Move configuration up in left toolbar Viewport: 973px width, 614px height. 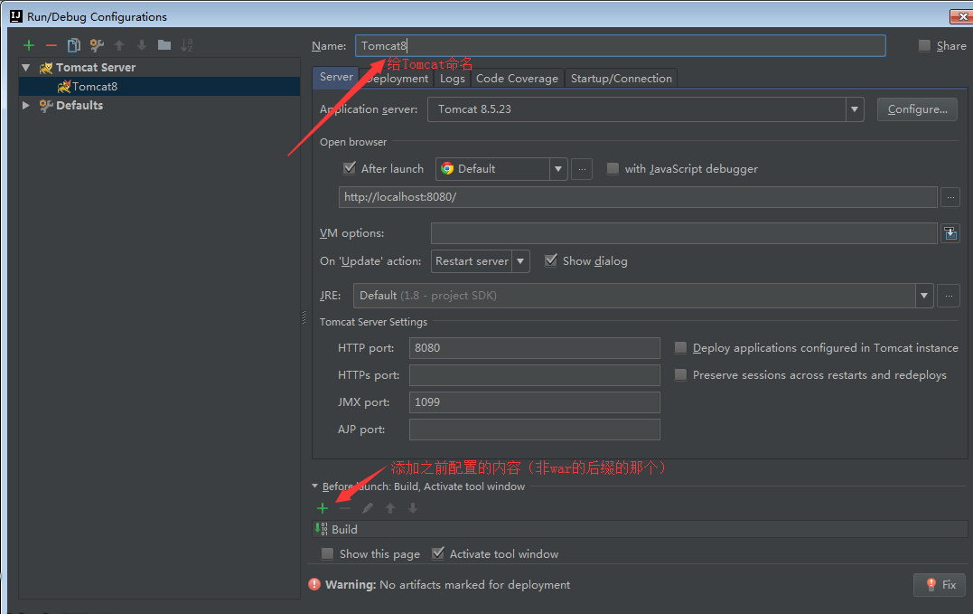pos(119,45)
